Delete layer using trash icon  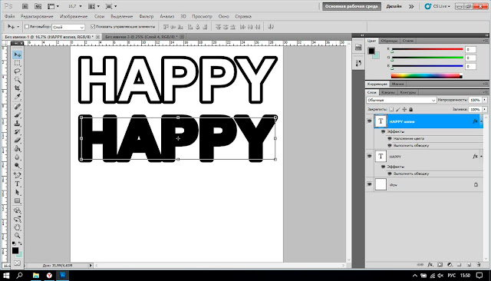(x=479, y=265)
